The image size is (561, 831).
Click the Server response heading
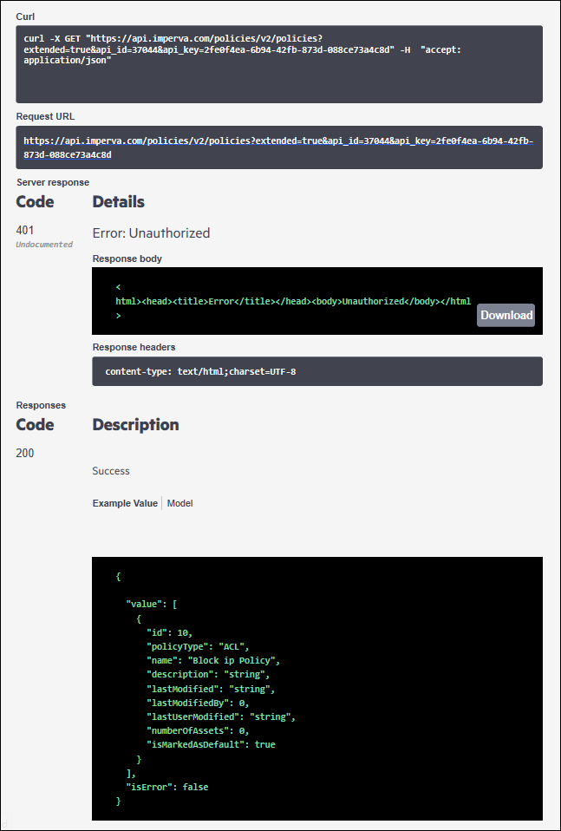pyautogui.click(x=53, y=182)
